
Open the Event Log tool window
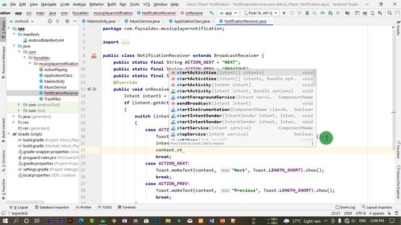click(x=345, y=207)
